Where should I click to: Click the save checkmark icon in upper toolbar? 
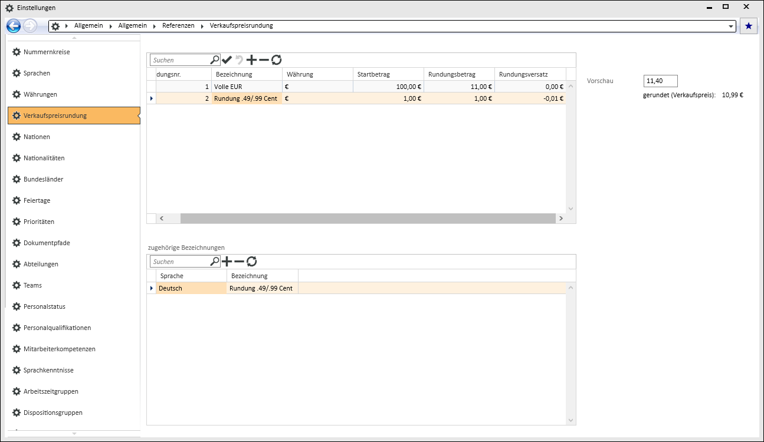coord(227,60)
